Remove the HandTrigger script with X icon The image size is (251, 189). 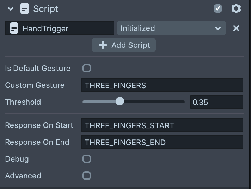point(236,28)
